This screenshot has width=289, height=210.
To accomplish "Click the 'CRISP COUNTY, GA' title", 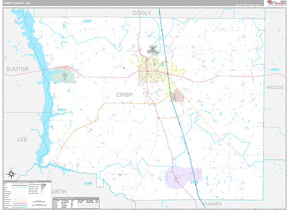I will coord(17,3).
